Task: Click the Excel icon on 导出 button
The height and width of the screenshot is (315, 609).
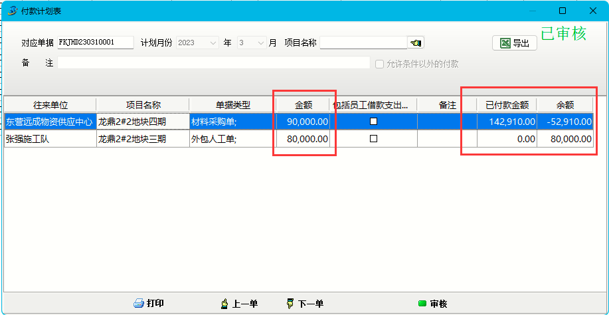Action: (x=505, y=43)
